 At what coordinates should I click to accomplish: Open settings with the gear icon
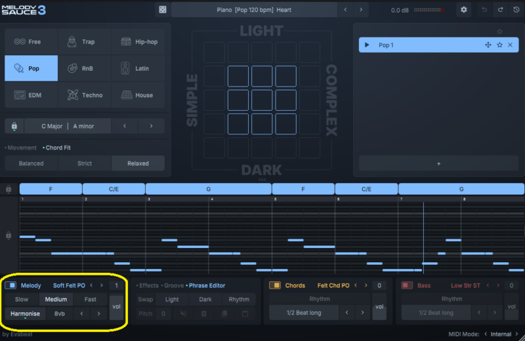[x=464, y=10]
